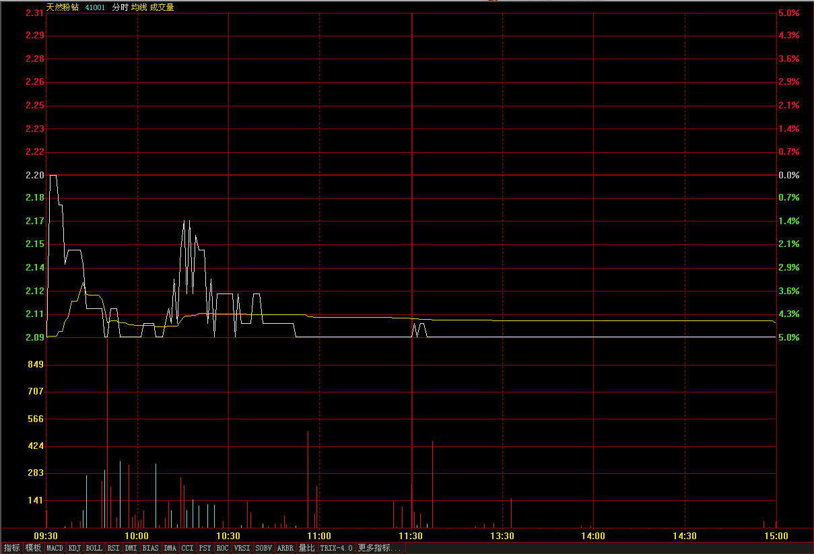Image resolution: width=814 pixels, height=554 pixels.
Task: Click the top red 5.0% label
Action: pyautogui.click(x=789, y=13)
